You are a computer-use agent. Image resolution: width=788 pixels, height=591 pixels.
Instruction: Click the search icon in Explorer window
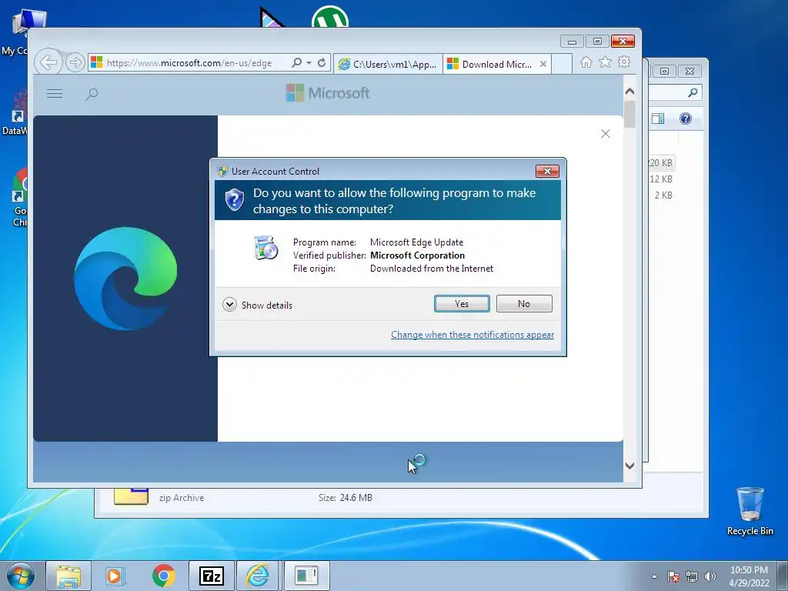[x=693, y=92]
